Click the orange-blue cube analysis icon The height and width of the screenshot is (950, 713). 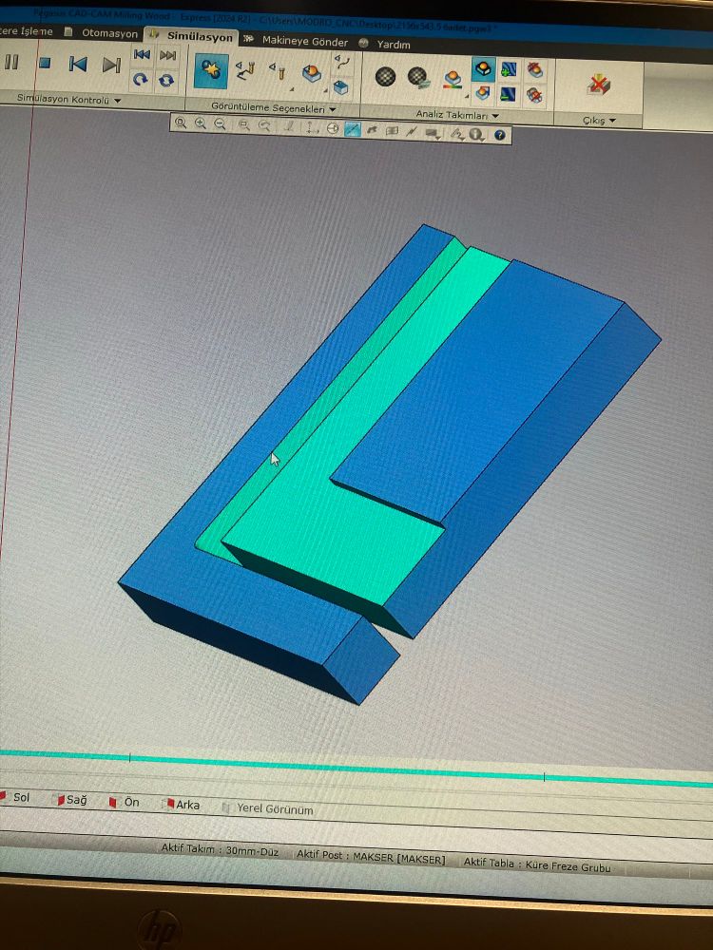pos(483,93)
